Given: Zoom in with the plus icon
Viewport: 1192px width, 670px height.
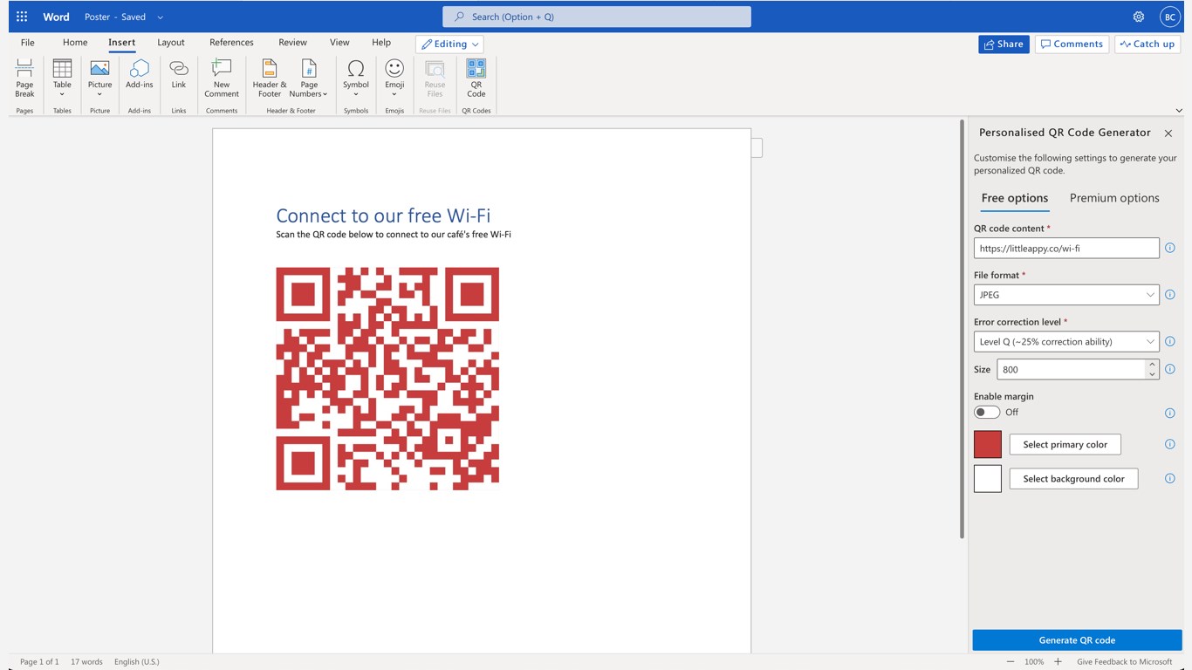Looking at the screenshot, I should tap(1058, 661).
